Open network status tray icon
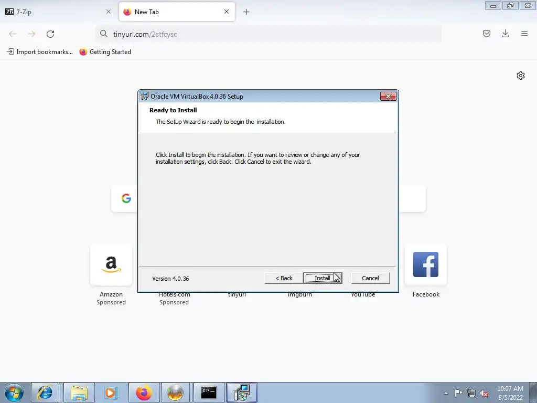The width and height of the screenshot is (537, 403). (x=471, y=393)
